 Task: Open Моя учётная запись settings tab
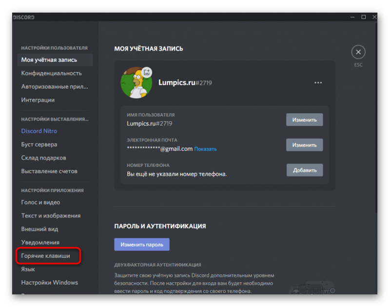(55, 60)
